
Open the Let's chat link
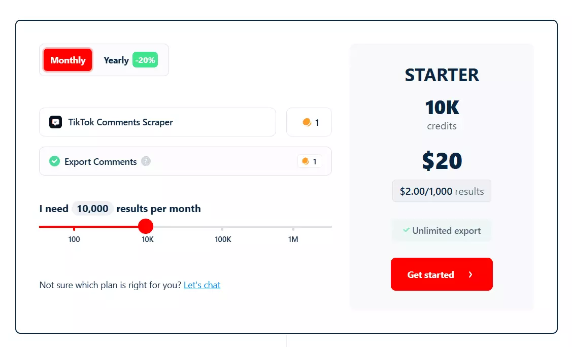point(202,285)
